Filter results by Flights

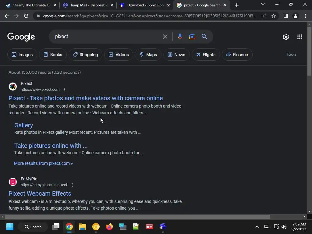(x=206, y=55)
